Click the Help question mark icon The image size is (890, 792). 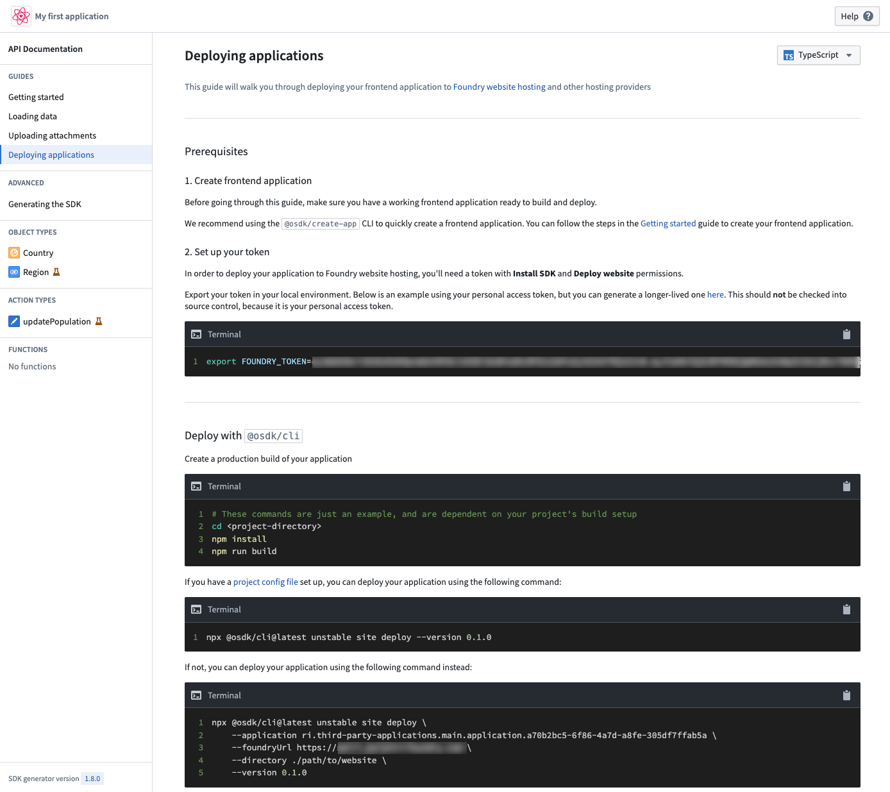point(868,16)
